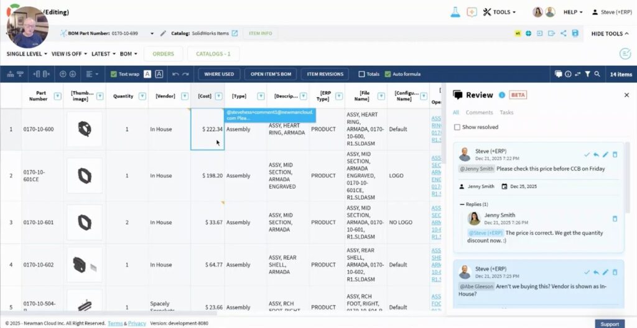637x328 pixels.
Task: Check the Show resolved checkbox
Action: pos(457,127)
